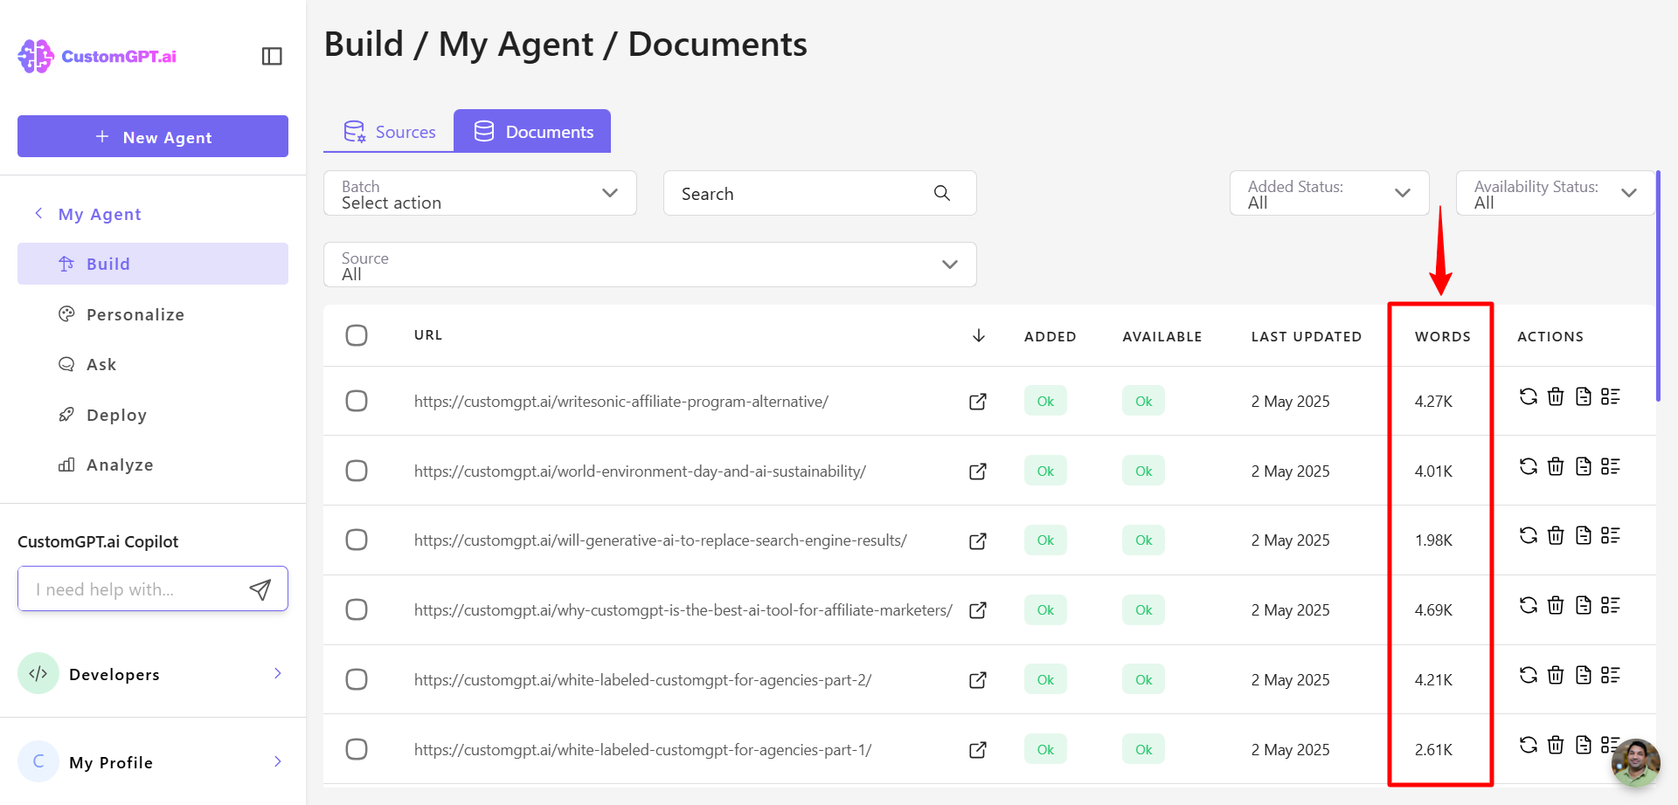Open the Ask menu item
This screenshot has width=1678, height=805.
point(153,364)
